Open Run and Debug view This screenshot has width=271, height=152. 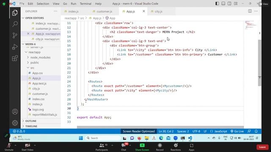point(15,47)
